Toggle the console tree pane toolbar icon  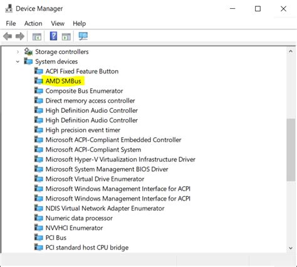click(37, 37)
